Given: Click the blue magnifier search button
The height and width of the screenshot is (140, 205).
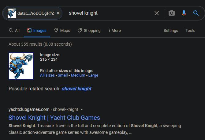Looking at the screenshot, I should tap(196, 13).
